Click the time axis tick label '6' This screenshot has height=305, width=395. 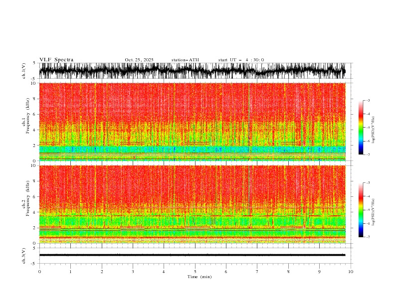226,272
